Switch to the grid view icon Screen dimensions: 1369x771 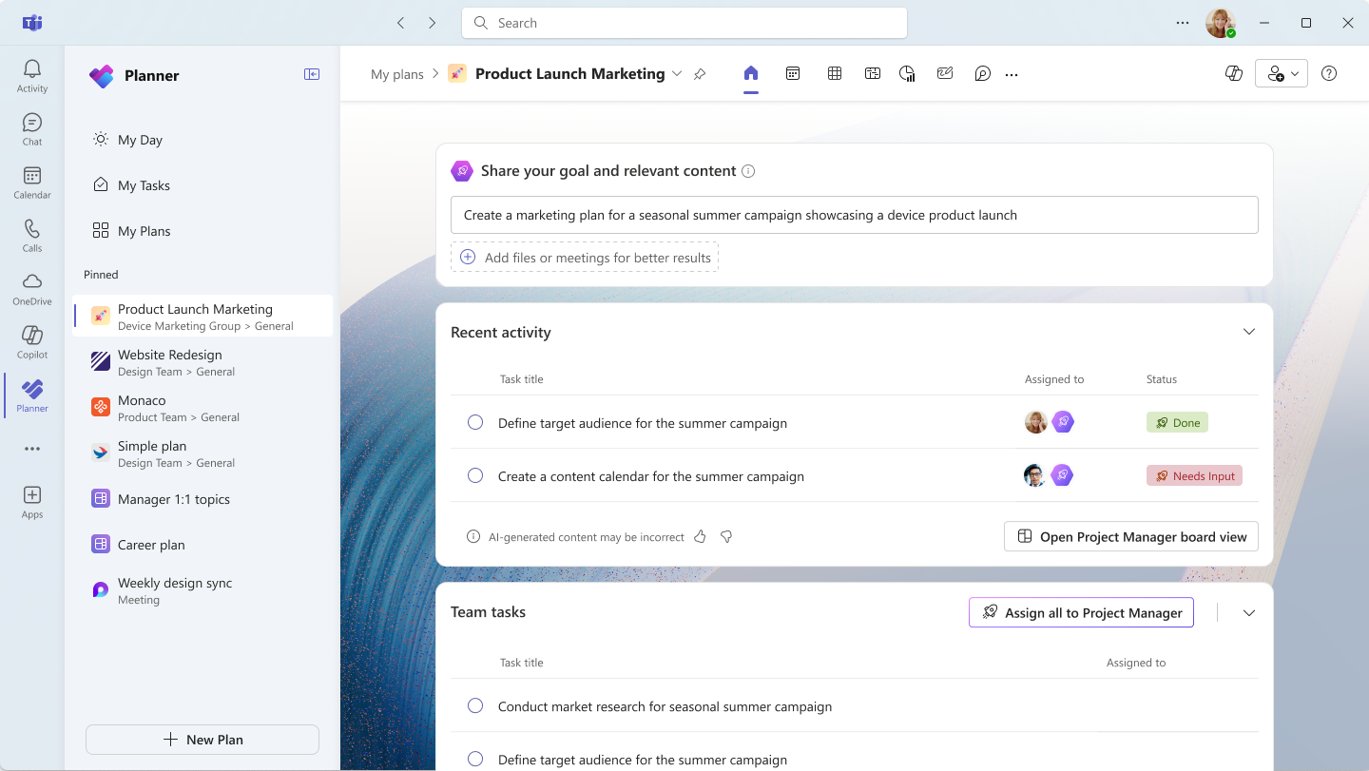coord(835,73)
